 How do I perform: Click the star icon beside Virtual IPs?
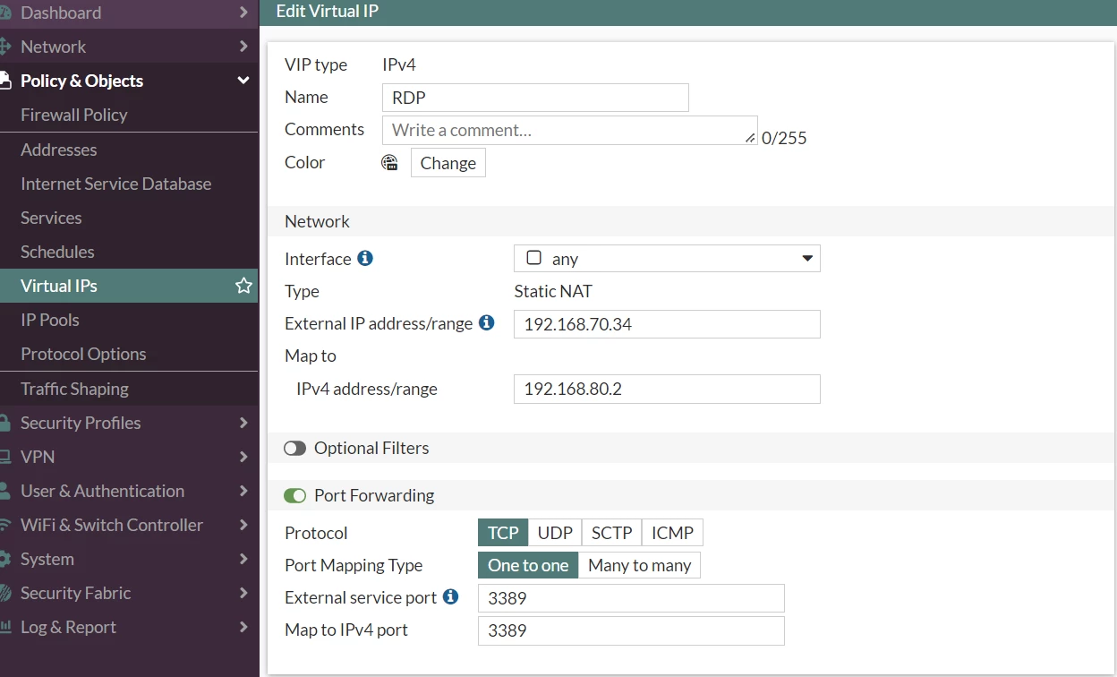(243, 286)
